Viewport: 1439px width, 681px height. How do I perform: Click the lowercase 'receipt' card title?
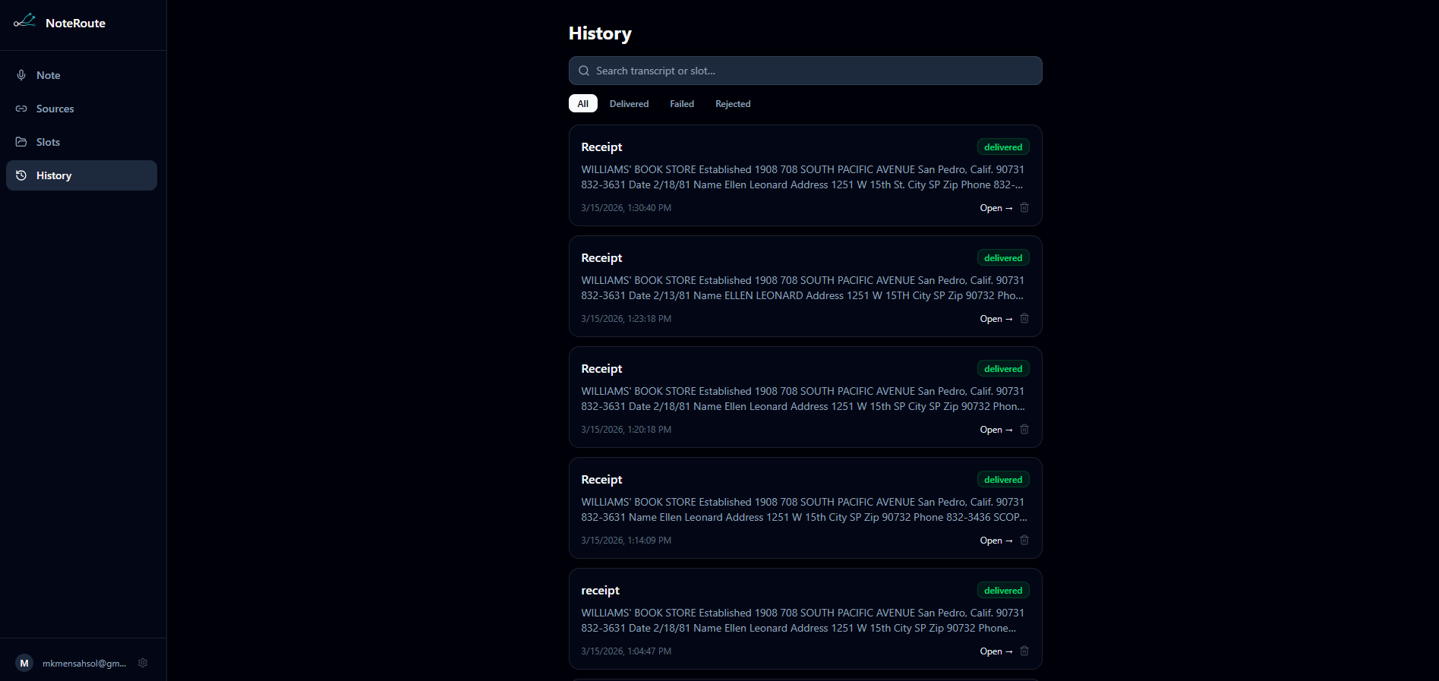coord(600,591)
